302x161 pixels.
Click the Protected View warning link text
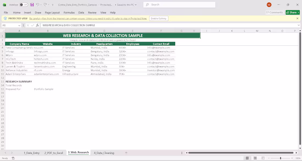coord(88,18)
